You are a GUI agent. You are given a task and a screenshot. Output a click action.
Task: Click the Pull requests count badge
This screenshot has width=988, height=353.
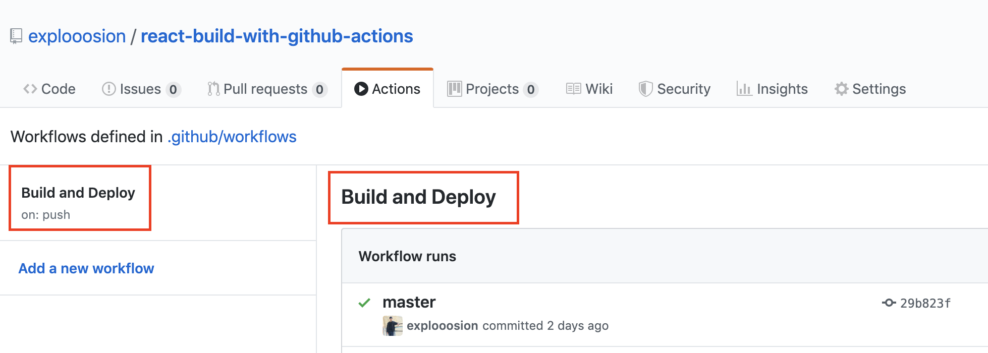coord(320,89)
